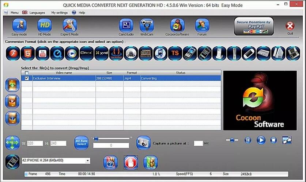
Task: Stop conversion with red hand button
Action: click(131, 162)
